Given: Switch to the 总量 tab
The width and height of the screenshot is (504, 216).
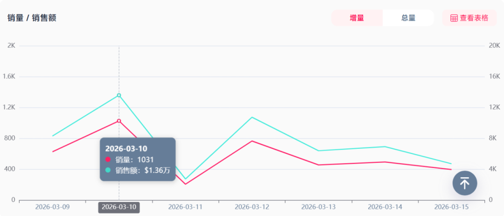Looking at the screenshot, I should (x=408, y=18).
